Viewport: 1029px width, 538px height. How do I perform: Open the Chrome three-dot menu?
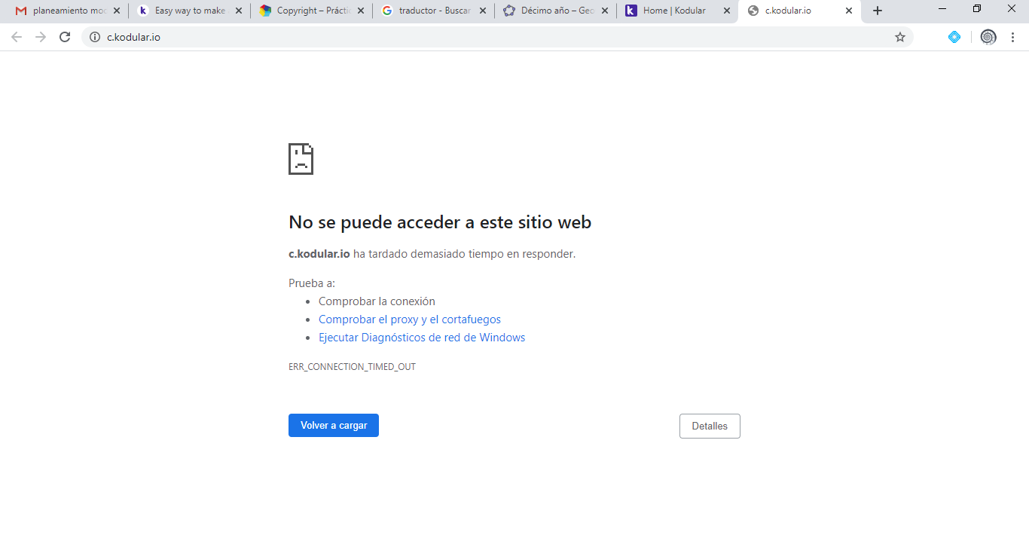(1013, 36)
